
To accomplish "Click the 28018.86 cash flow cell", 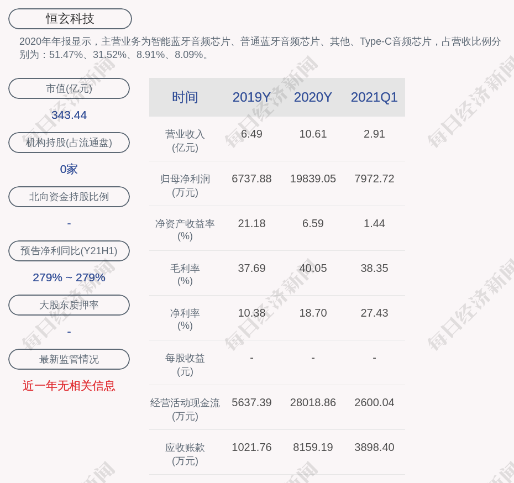I will (313, 402).
